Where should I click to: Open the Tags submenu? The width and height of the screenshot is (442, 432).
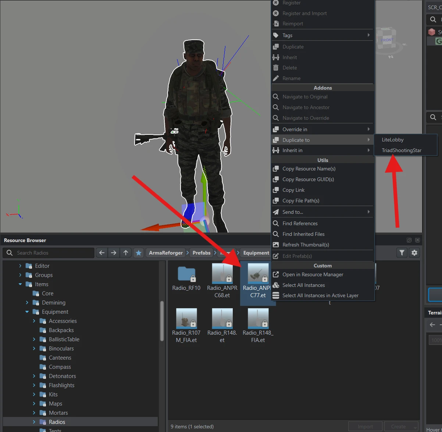322,35
